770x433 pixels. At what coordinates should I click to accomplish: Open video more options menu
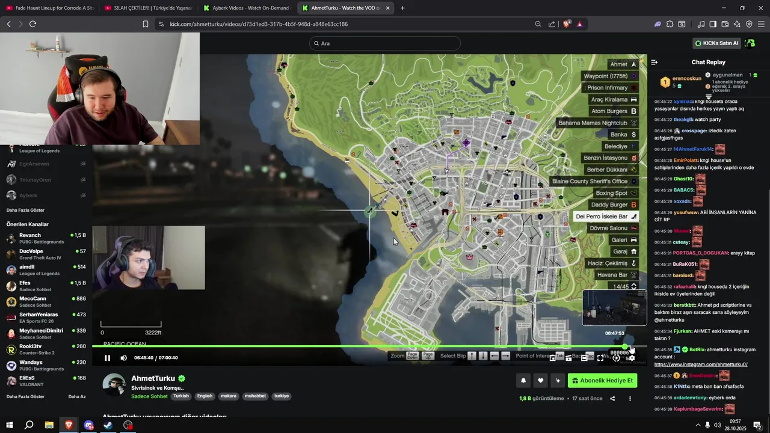[x=630, y=398]
